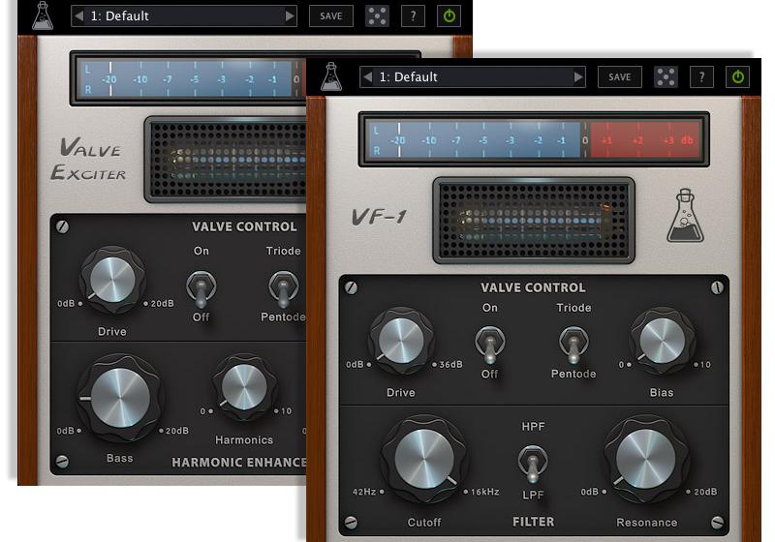Open help in Valve Exciter with question mark
Screen dimensions: 775x542
coord(413,15)
